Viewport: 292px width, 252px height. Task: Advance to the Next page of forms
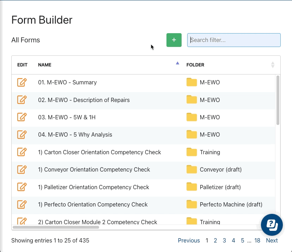272,240
